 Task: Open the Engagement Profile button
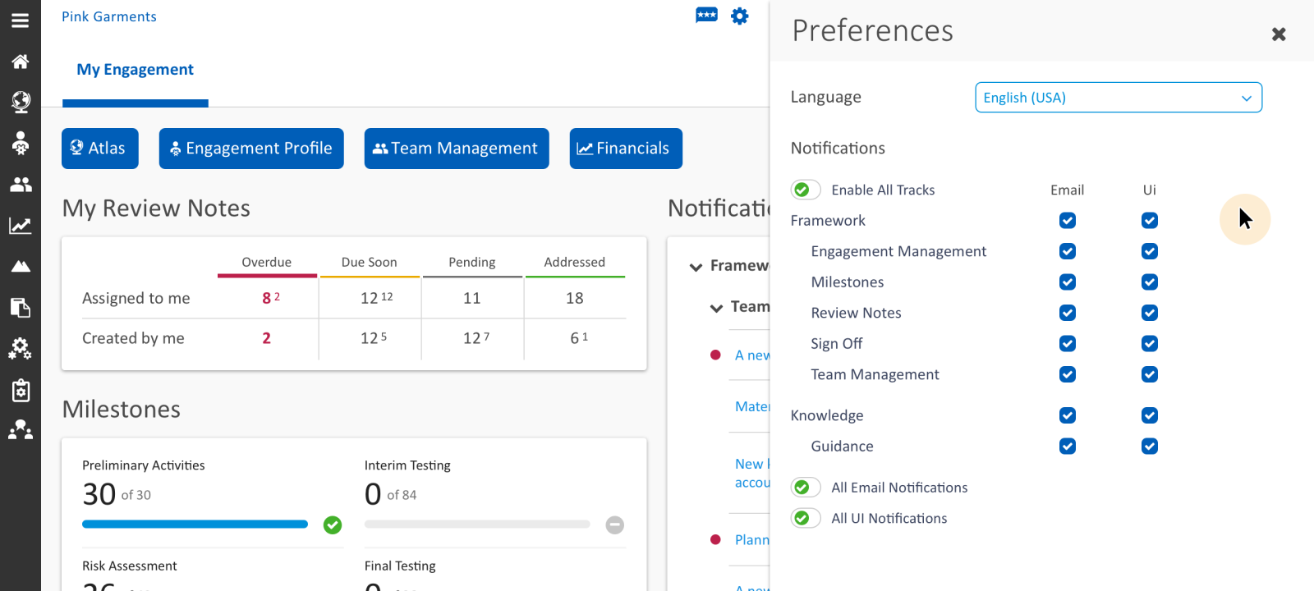click(x=250, y=149)
